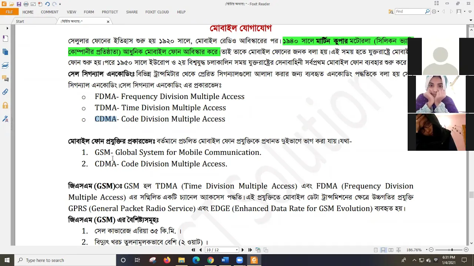The image size is (474, 266).
Task: Open the tab list dropdown arrow
Action: tap(470, 21)
